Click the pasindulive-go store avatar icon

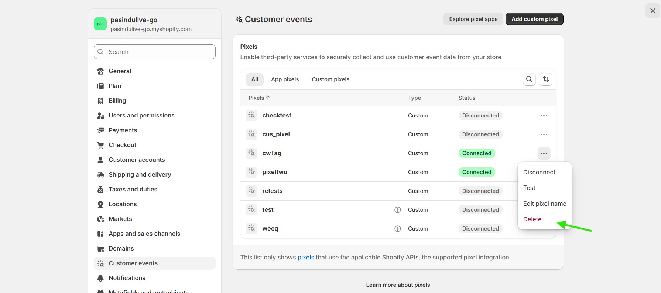[x=100, y=24]
